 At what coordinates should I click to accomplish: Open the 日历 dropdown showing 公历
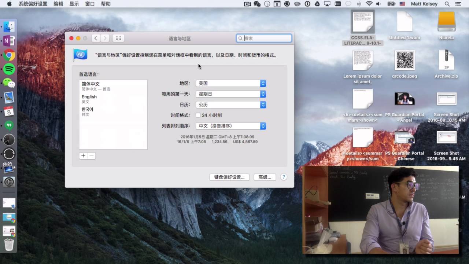231,104
